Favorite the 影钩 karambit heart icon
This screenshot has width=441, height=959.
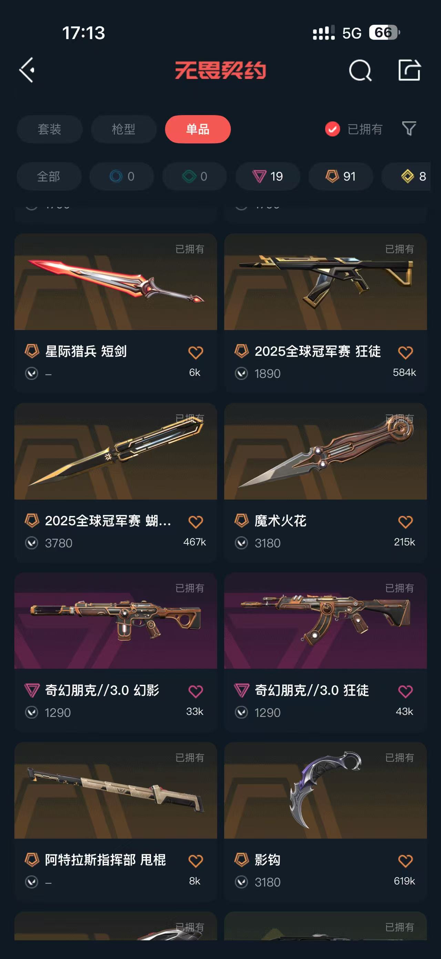(405, 861)
